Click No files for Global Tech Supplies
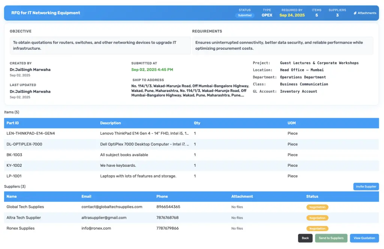384x249 pixels. point(237,207)
